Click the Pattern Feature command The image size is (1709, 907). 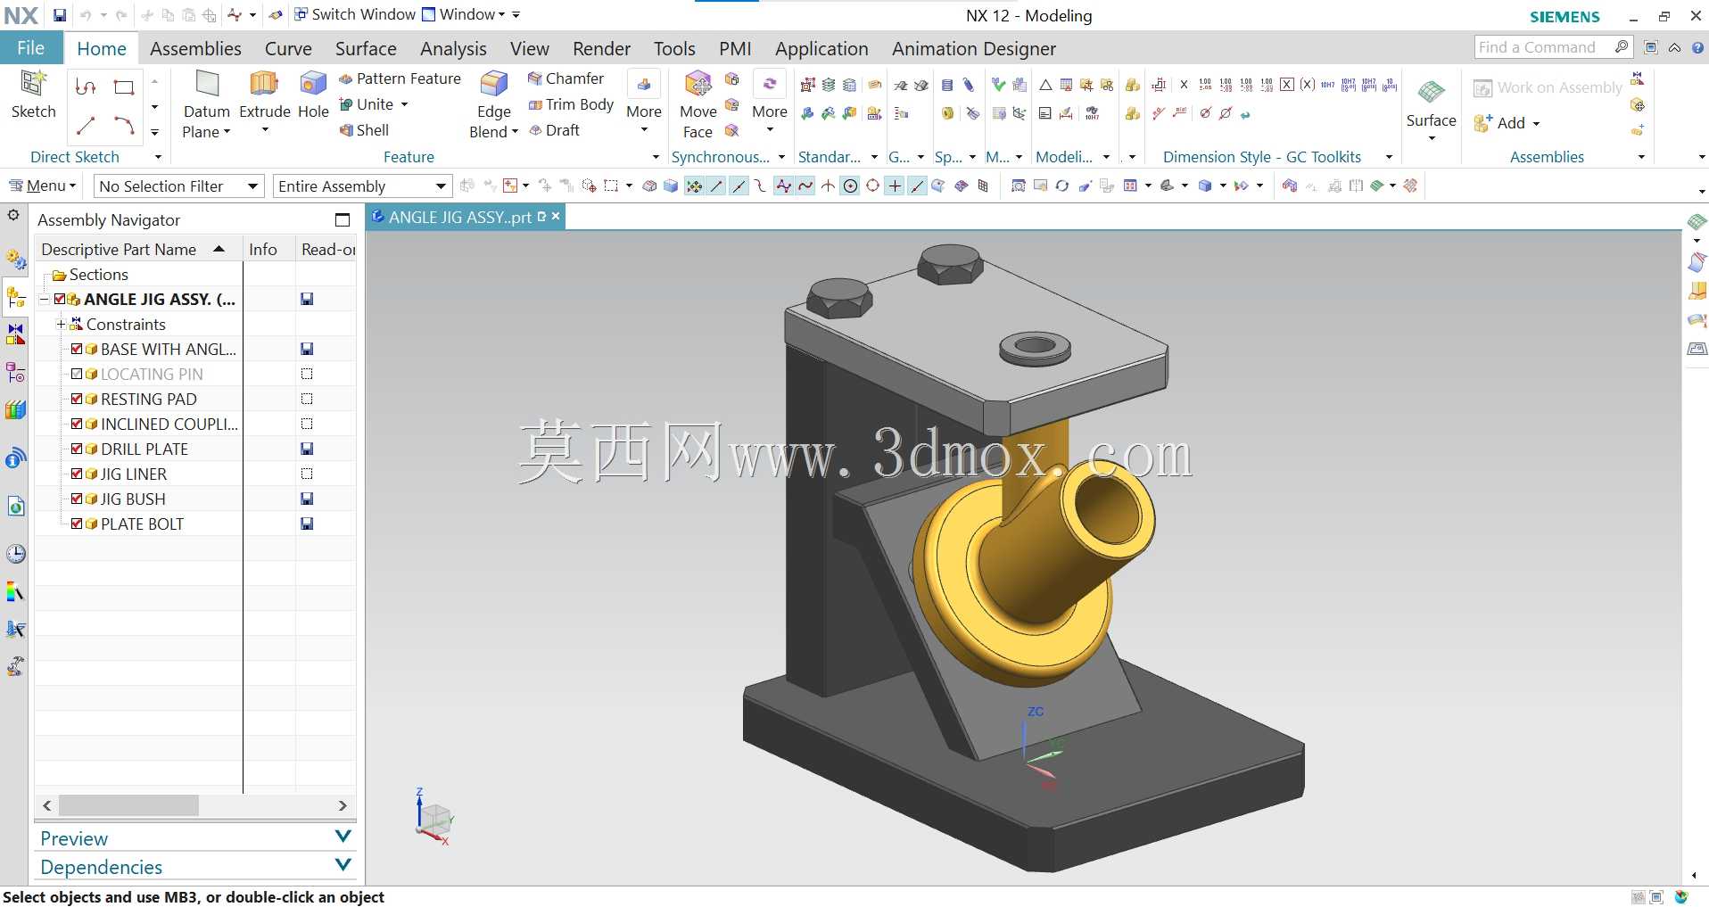coord(400,78)
